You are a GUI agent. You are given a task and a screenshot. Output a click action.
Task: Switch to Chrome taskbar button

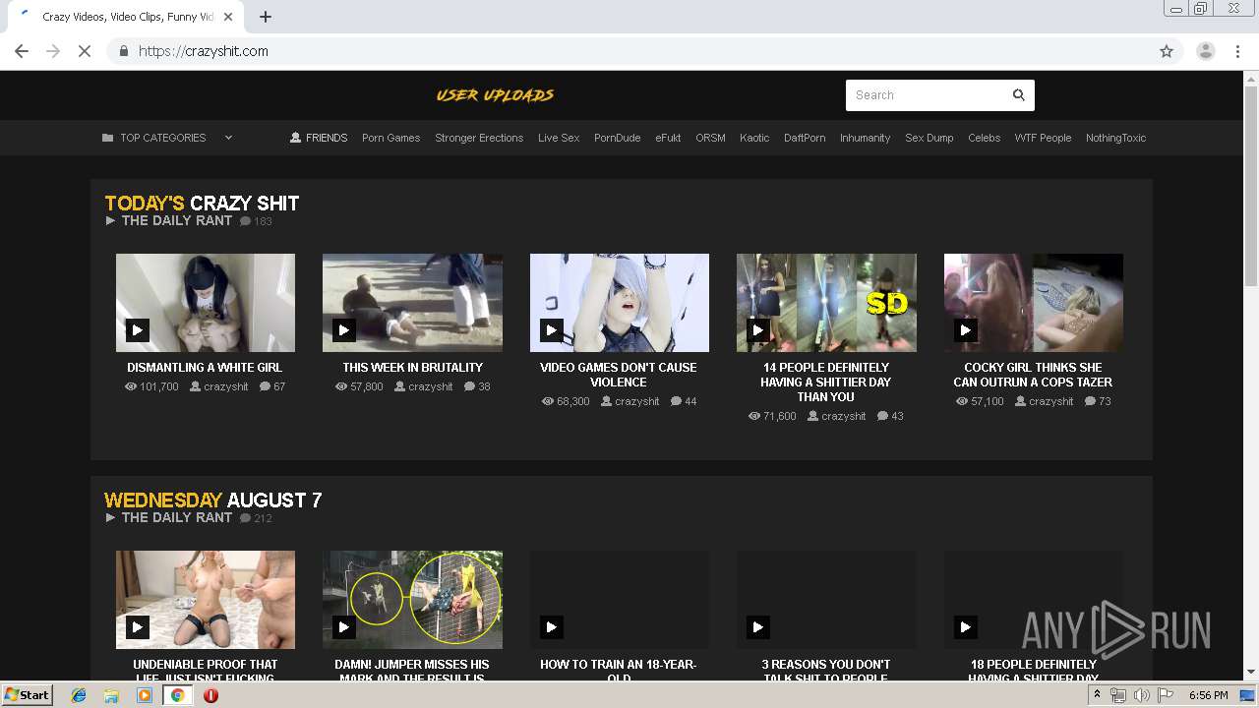pyautogui.click(x=178, y=695)
